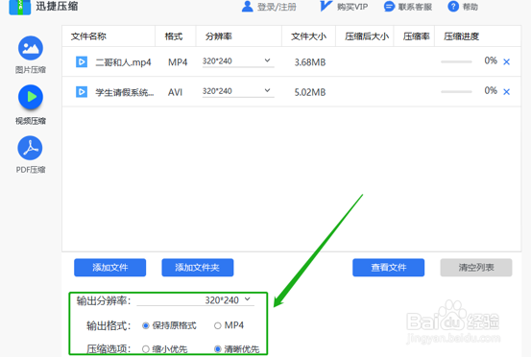Select the file name 学生请假系统...
Screen dimensions: 531x357
(124, 92)
